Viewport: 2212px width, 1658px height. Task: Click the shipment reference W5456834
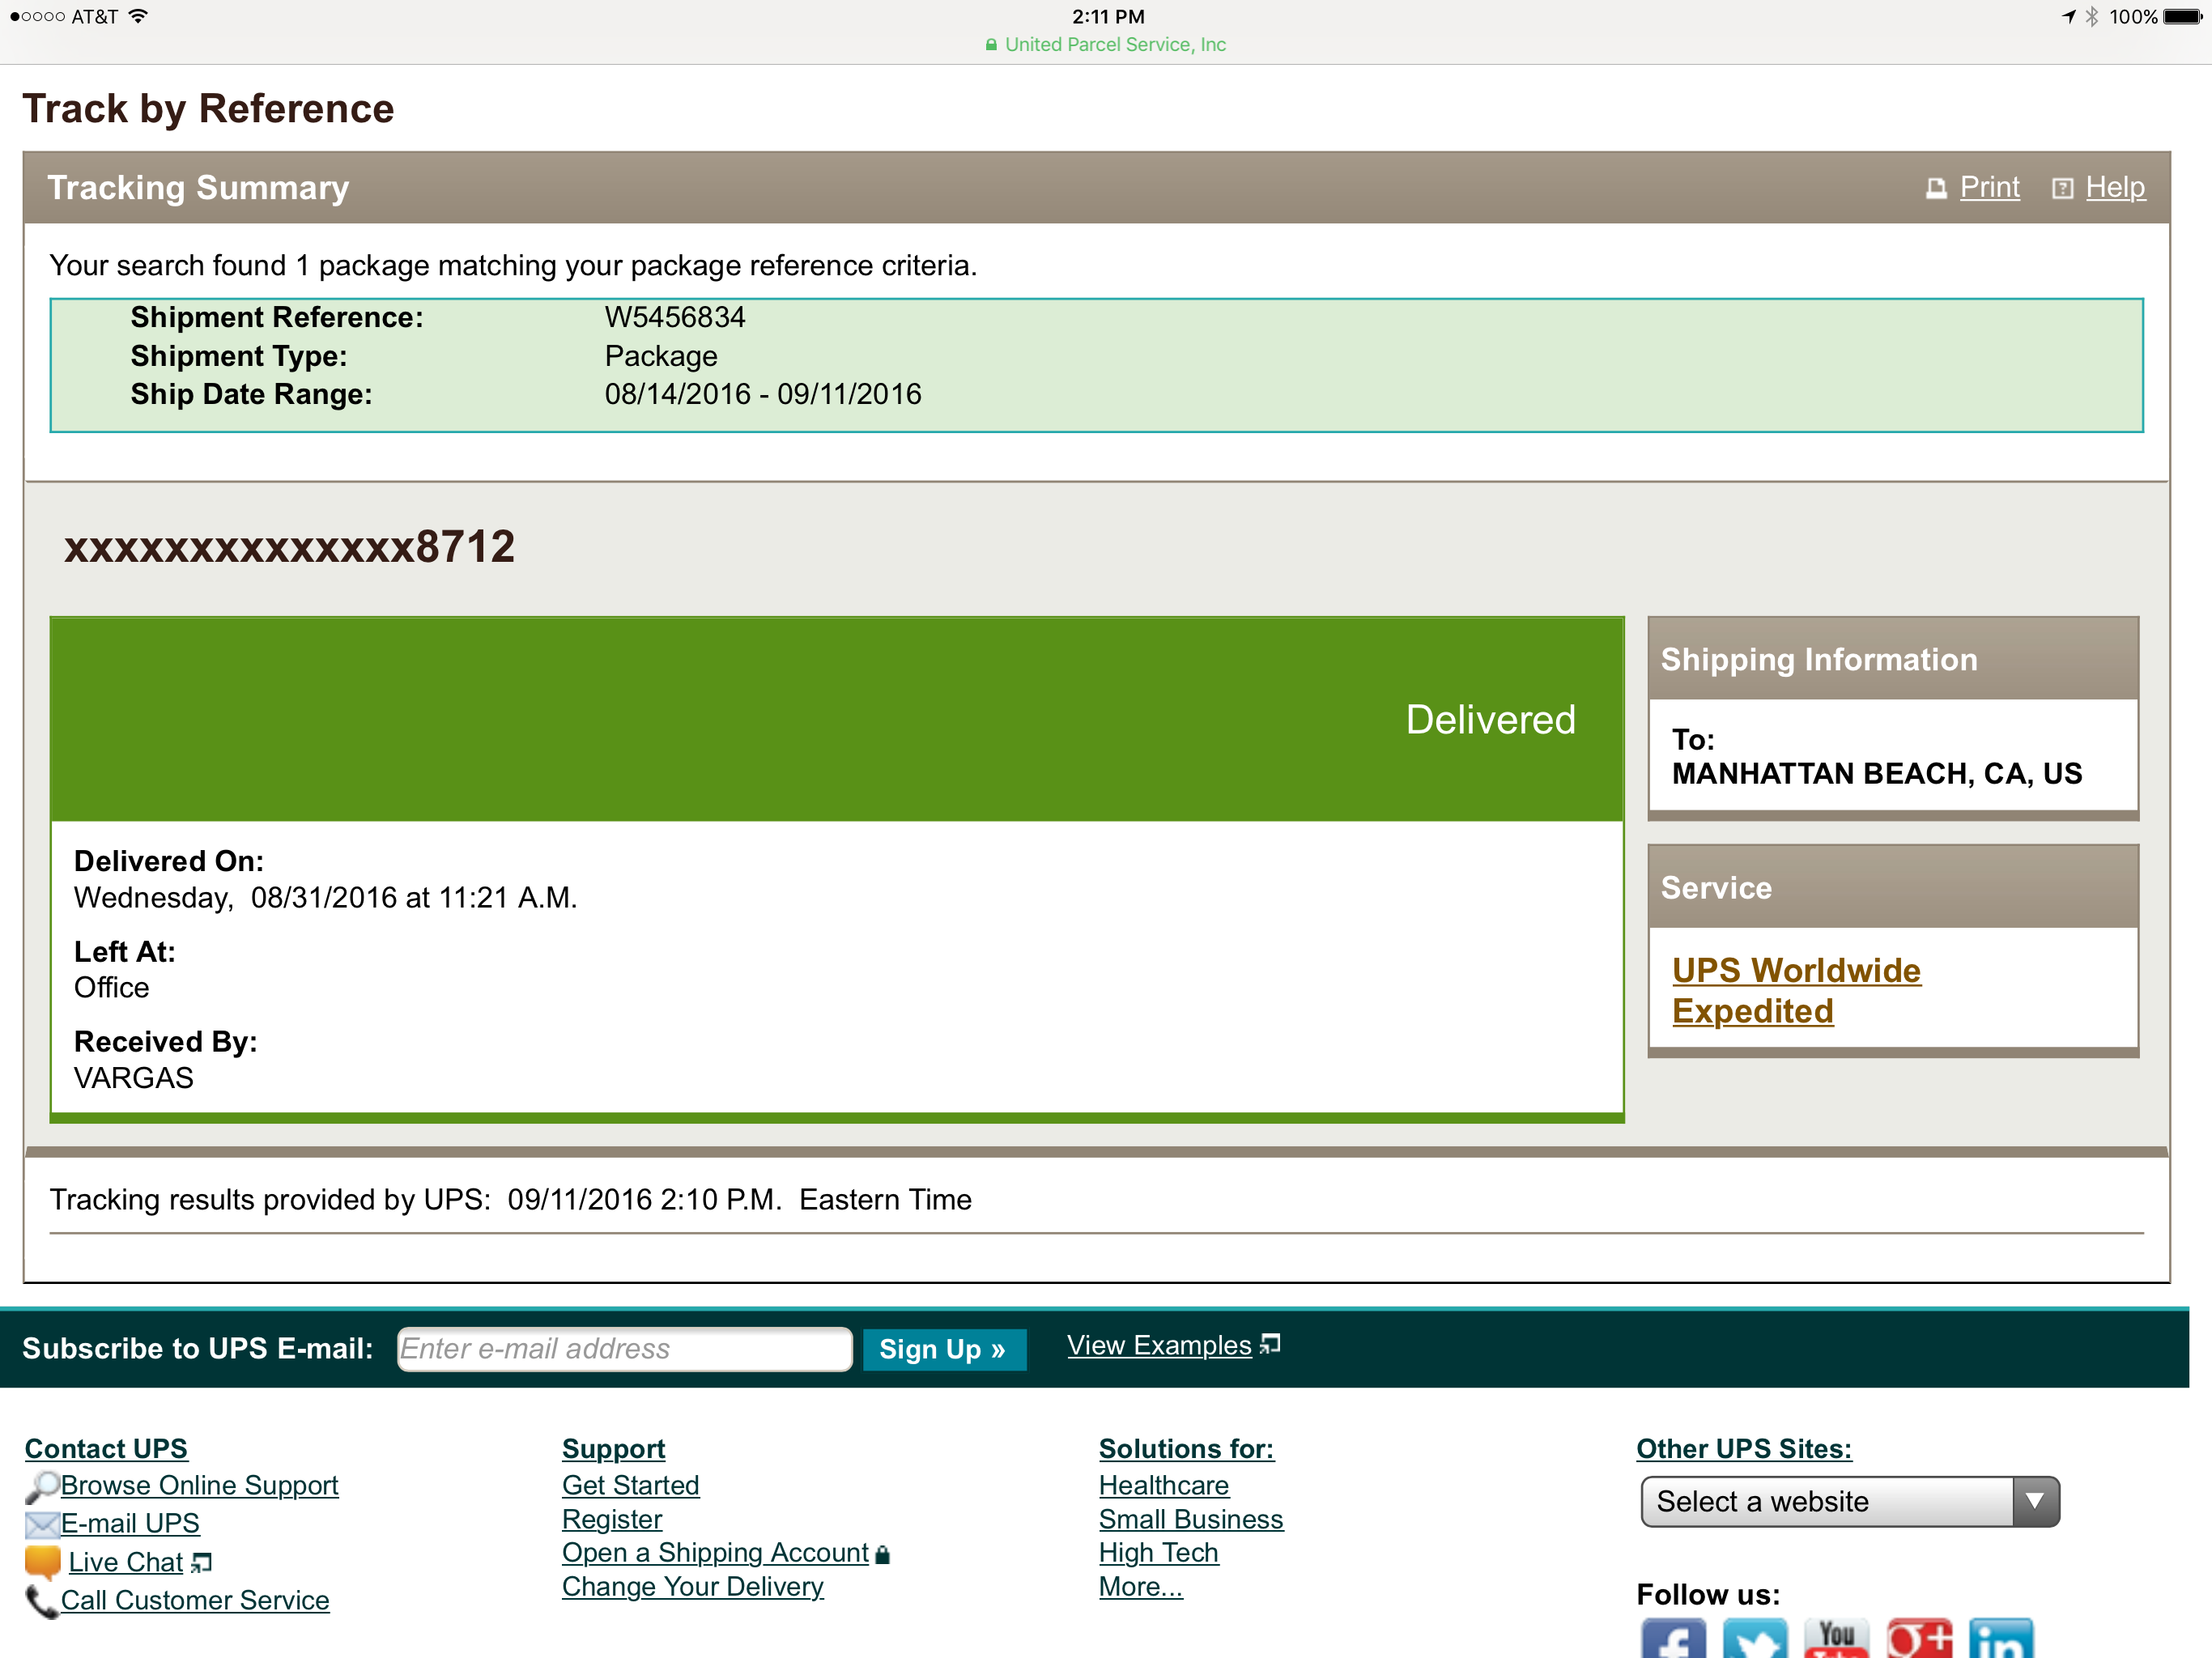pos(675,317)
